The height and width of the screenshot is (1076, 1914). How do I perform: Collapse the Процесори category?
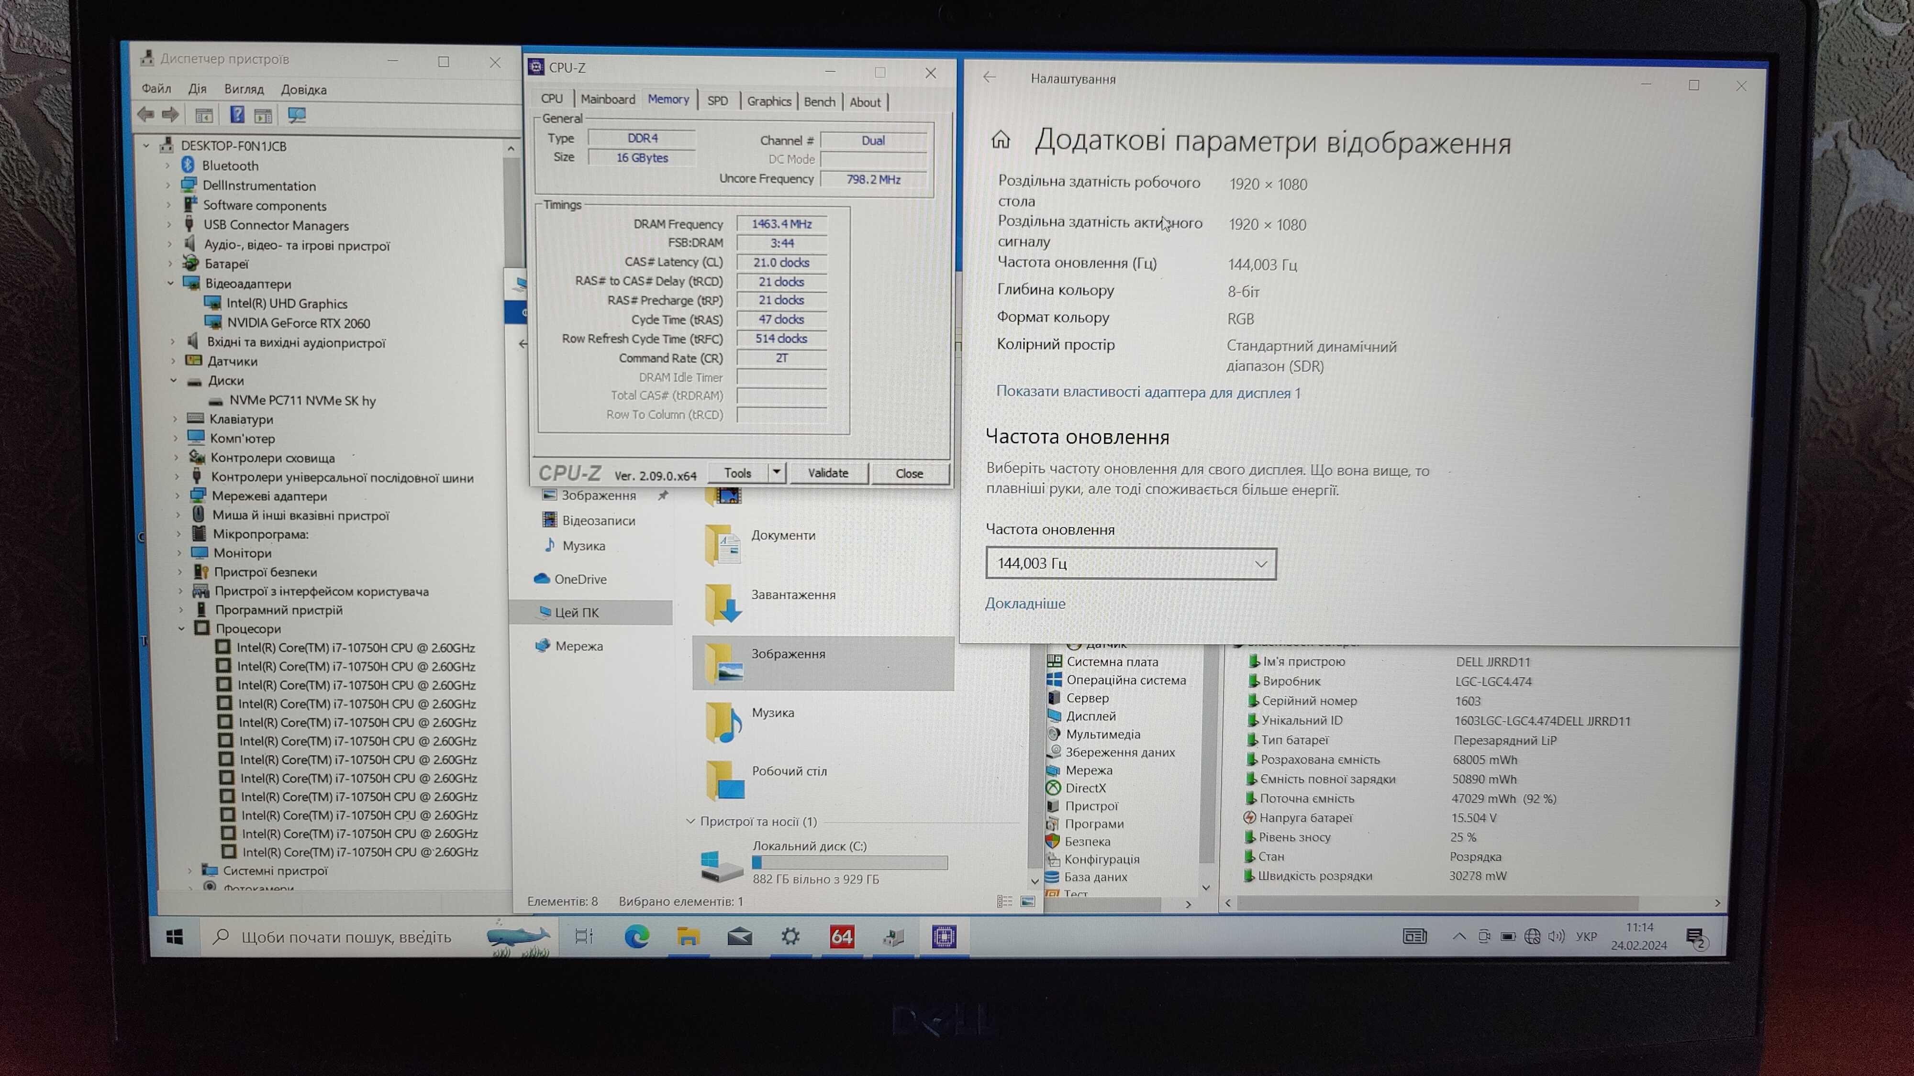[181, 628]
